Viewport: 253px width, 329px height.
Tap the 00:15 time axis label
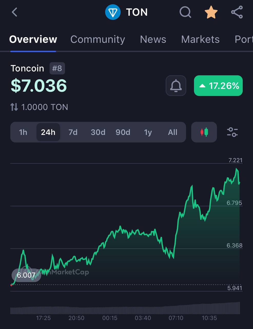click(x=110, y=318)
